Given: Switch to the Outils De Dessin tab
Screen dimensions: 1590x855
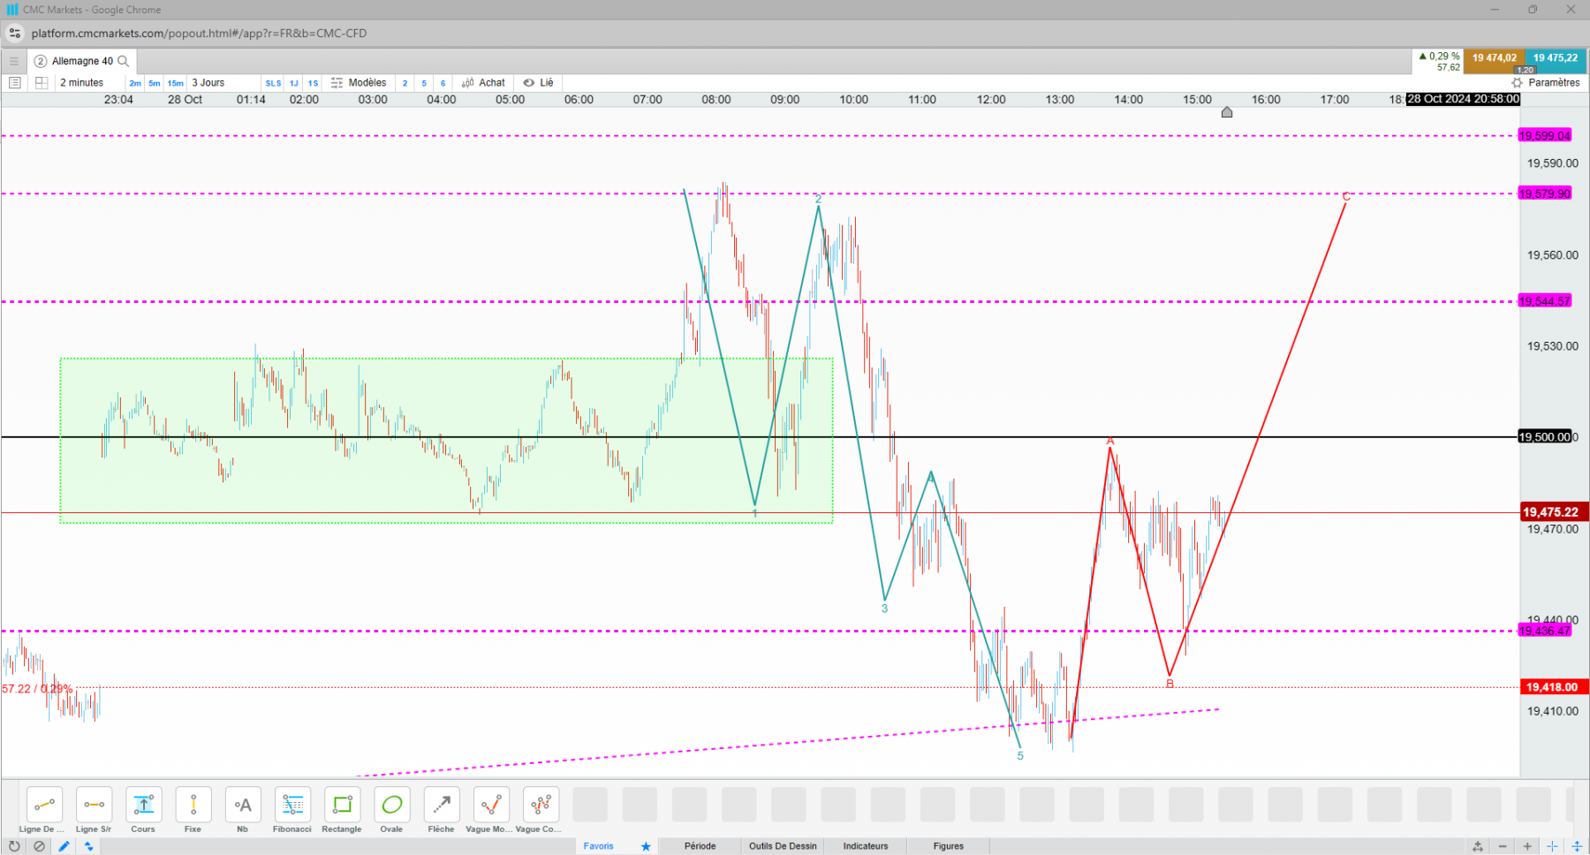Looking at the screenshot, I should click(x=784, y=846).
